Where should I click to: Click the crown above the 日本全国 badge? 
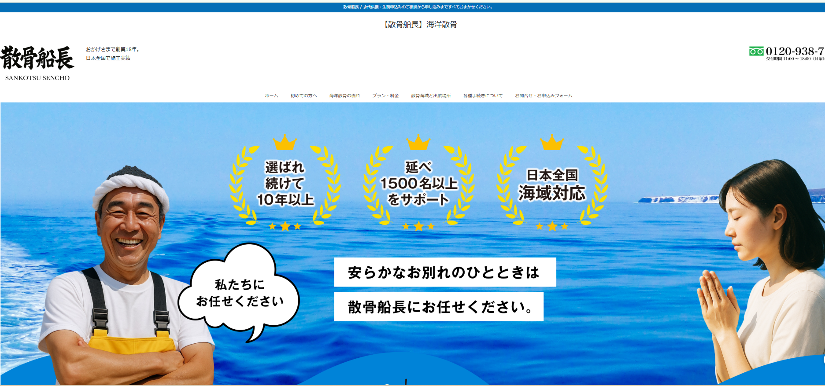click(x=552, y=143)
